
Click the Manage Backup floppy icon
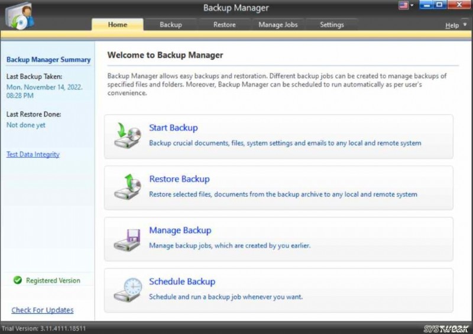click(x=127, y=239)
